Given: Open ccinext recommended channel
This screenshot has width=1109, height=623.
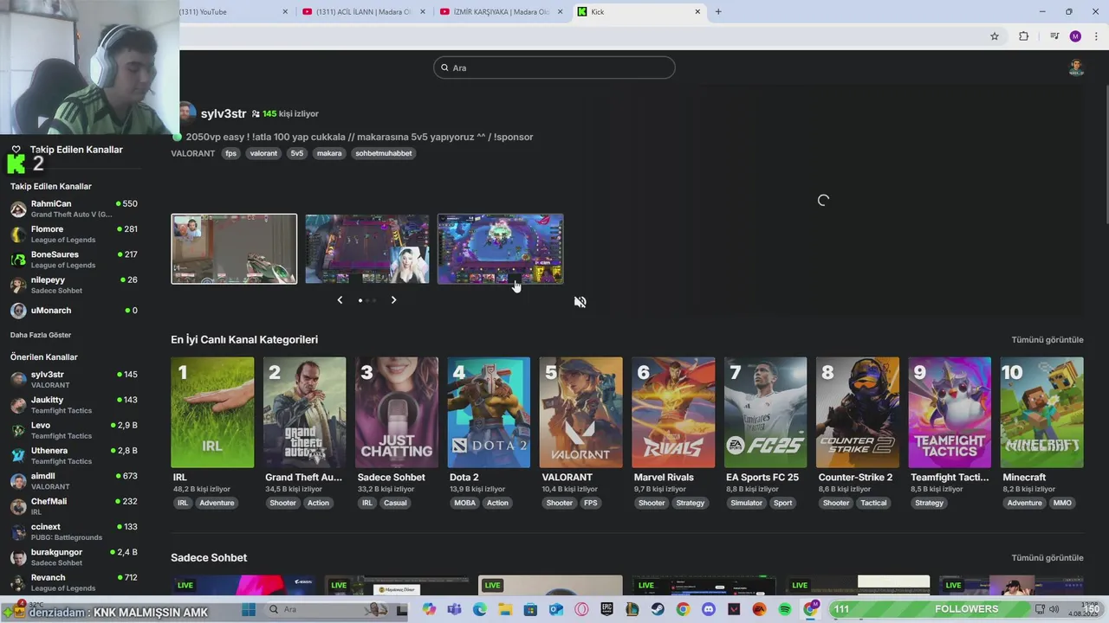Looking at the screenshot, I should 74,531.
